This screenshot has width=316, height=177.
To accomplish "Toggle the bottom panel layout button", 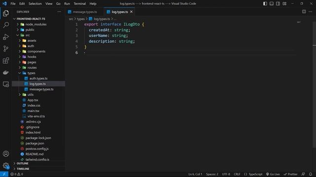I will pos(272,3).
